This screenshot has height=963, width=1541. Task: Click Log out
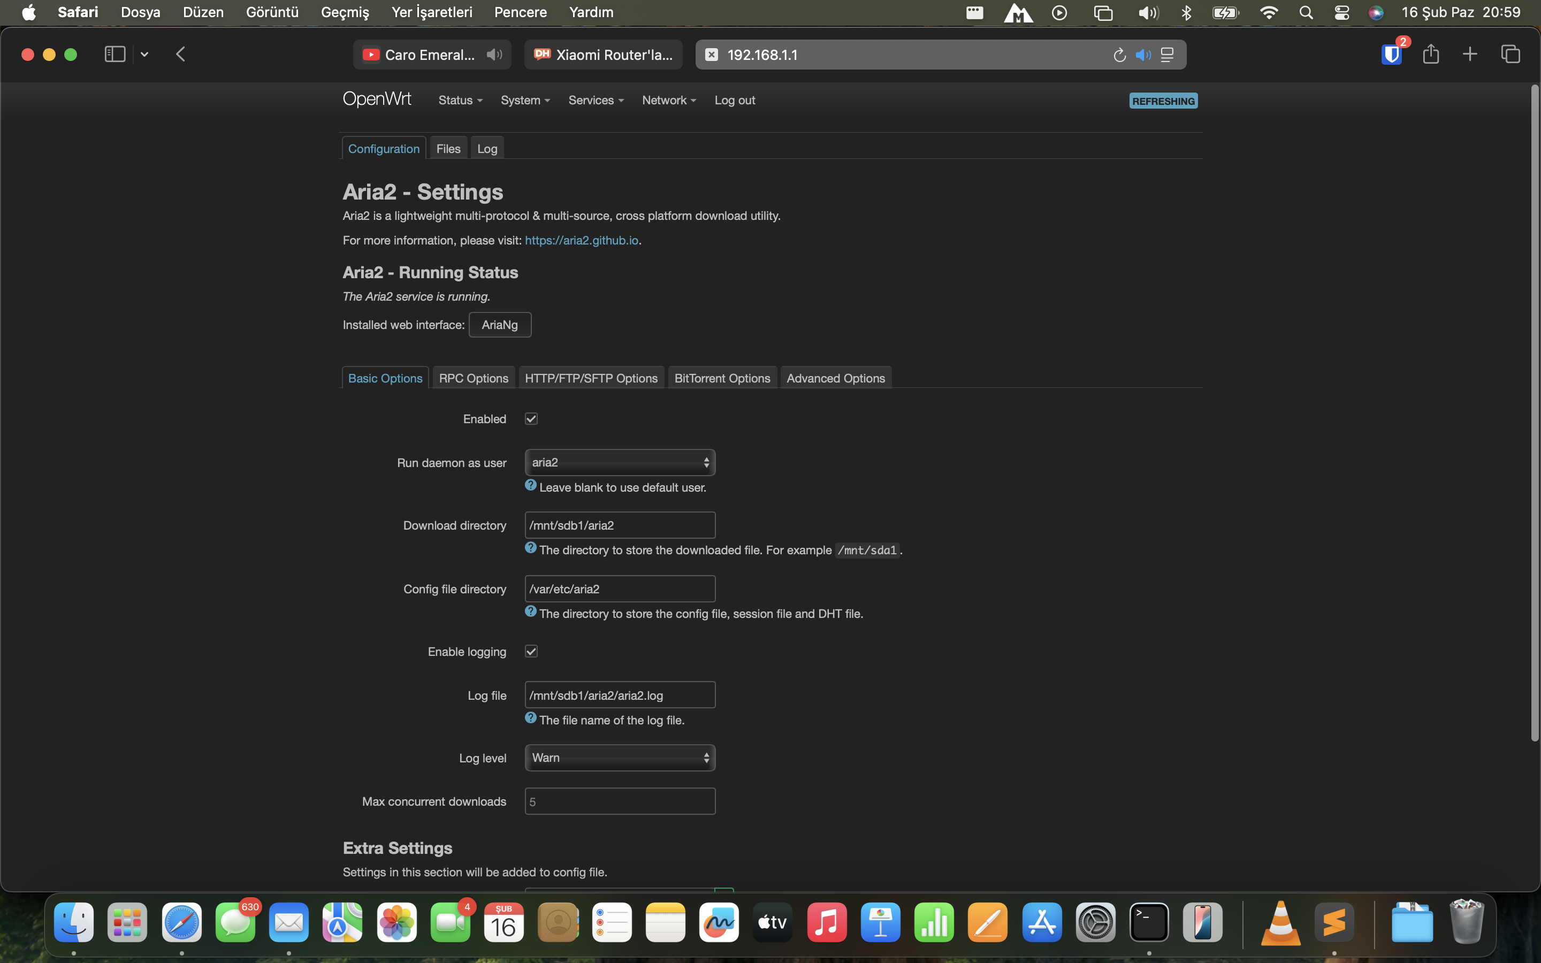(x=735, y=100)
